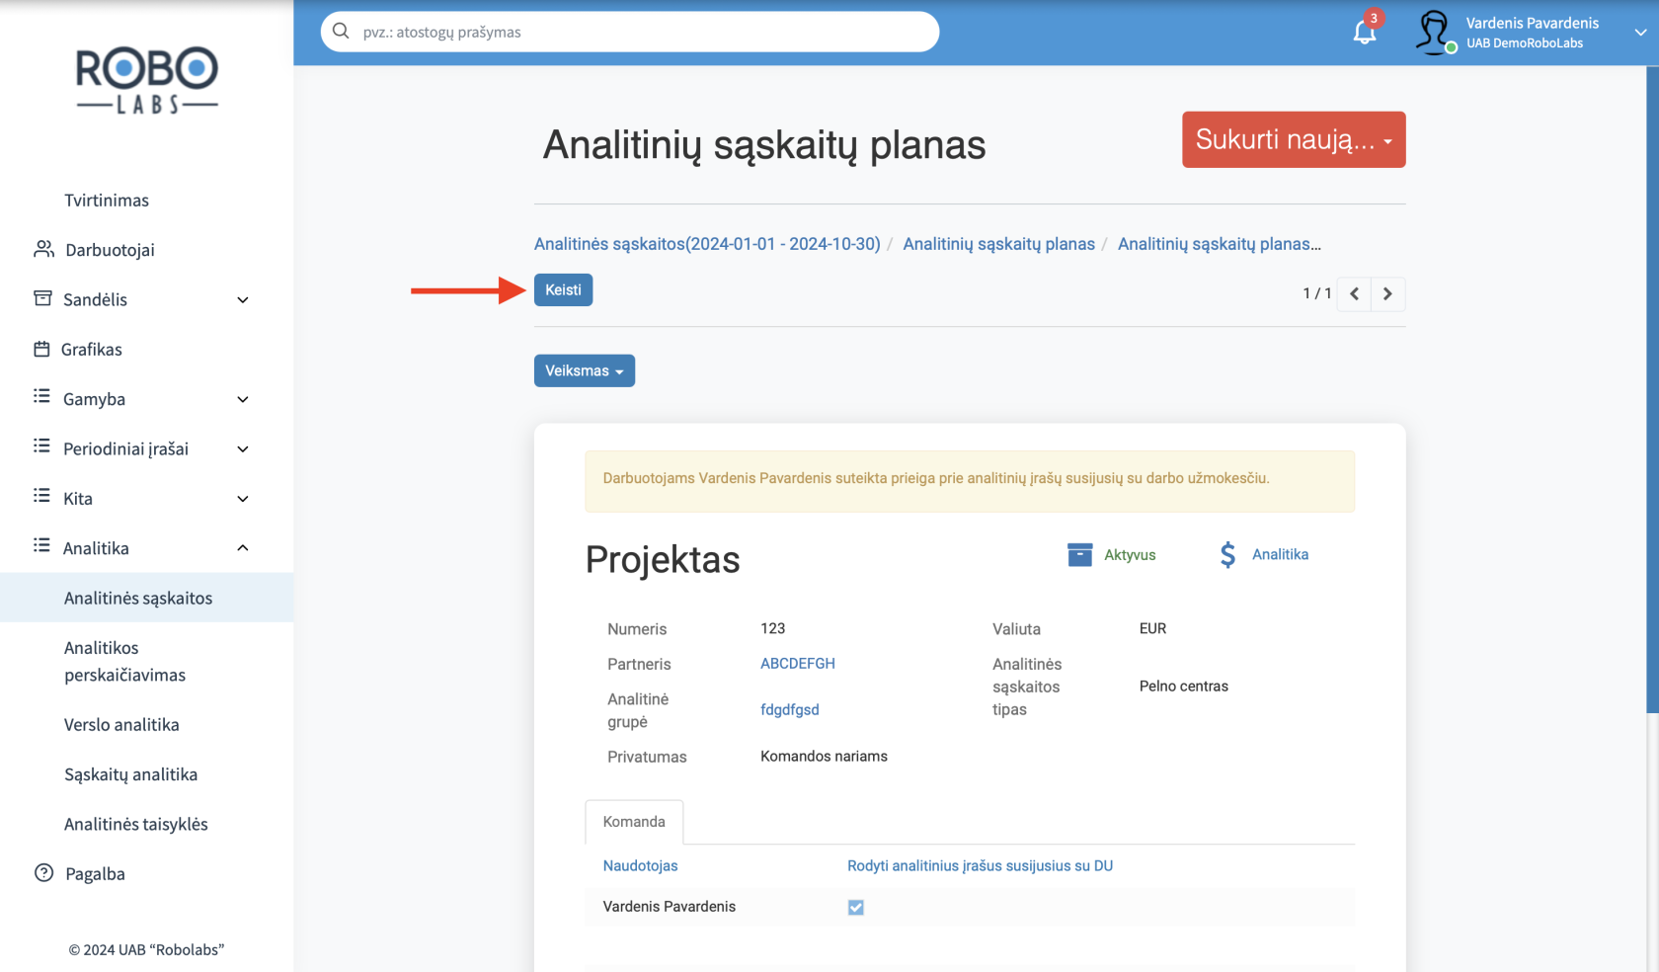
Task: Click the dollar sign Analitika icon
Action: [x=1227, y=554]
